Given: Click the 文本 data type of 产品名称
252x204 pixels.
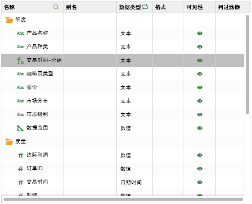Looking at the screenshot, I should pyautogui.click(x=126, y=33).
